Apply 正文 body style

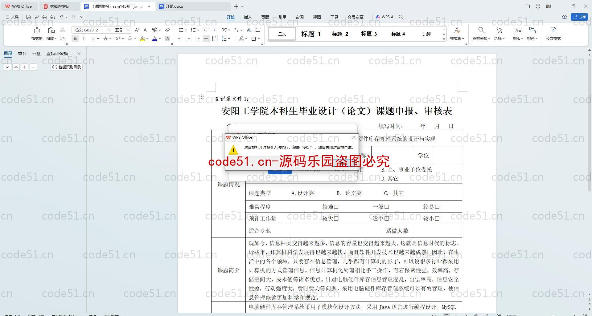[282, 34]
